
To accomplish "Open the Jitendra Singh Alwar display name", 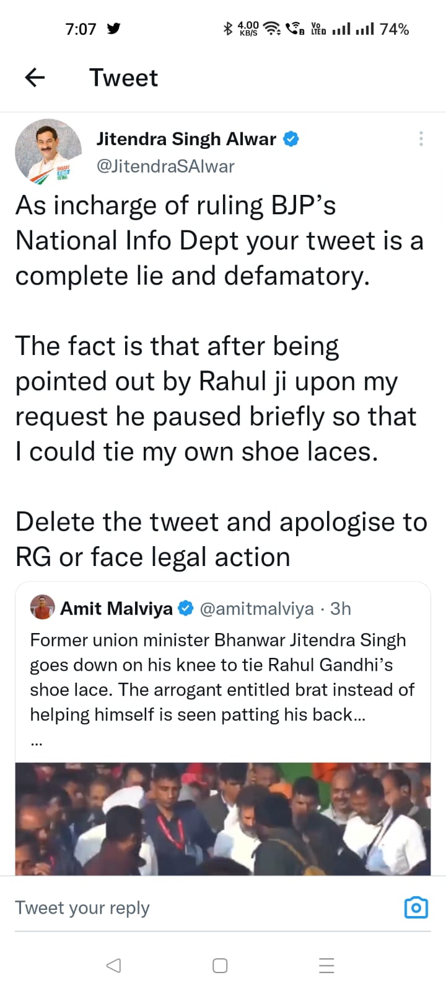I will click(186, 139).
